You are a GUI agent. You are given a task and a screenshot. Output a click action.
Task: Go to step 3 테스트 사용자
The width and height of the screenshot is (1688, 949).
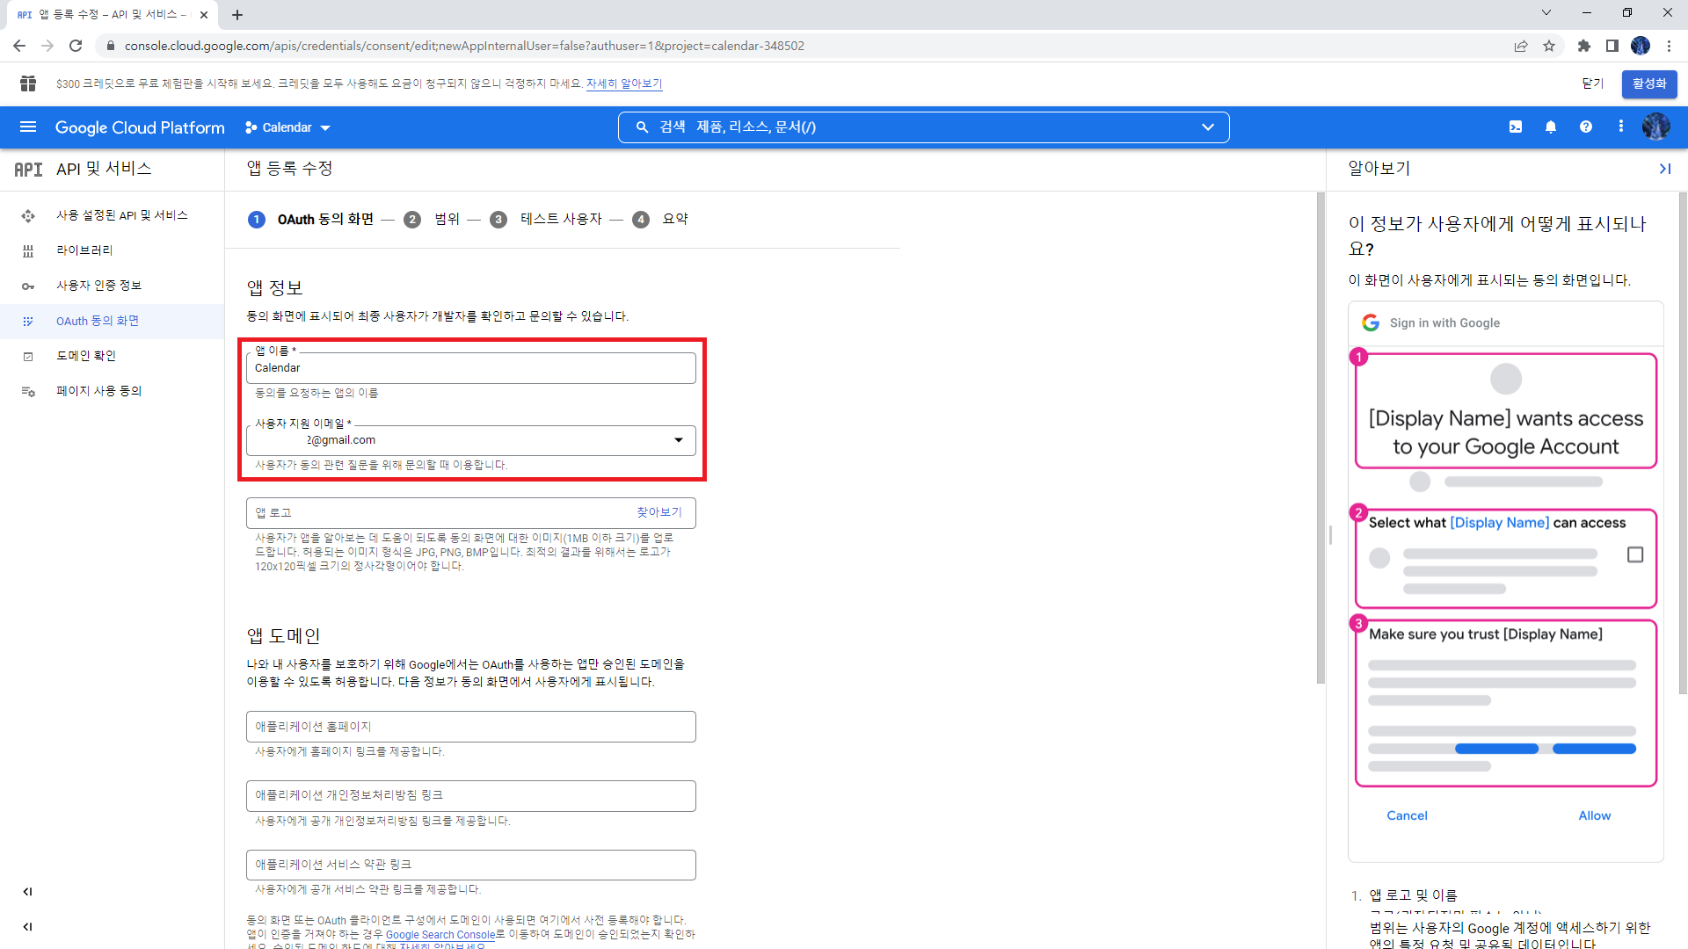pos(546,220)
